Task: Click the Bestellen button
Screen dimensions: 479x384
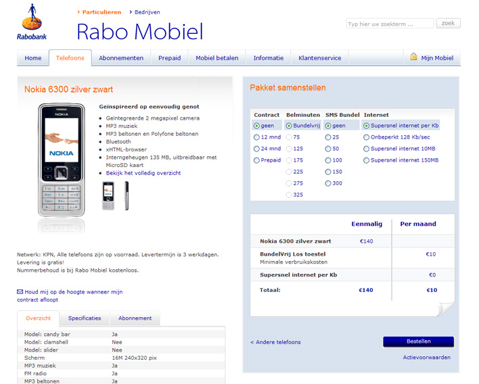Action: pos(419,341)
